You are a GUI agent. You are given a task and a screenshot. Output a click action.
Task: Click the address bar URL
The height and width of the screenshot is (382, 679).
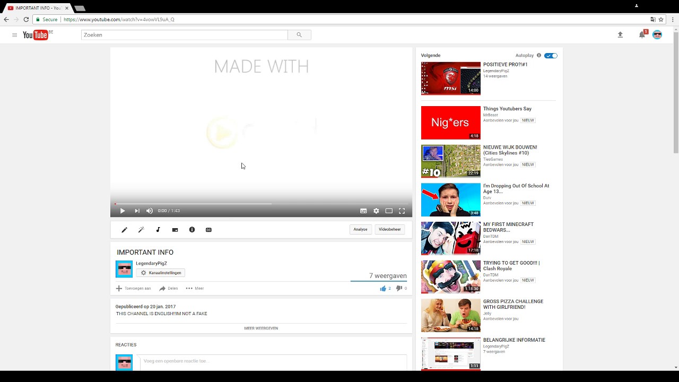tap(119, 20)
